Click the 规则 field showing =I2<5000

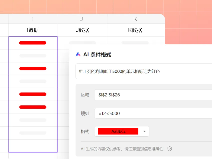click(x=153, y=113)
